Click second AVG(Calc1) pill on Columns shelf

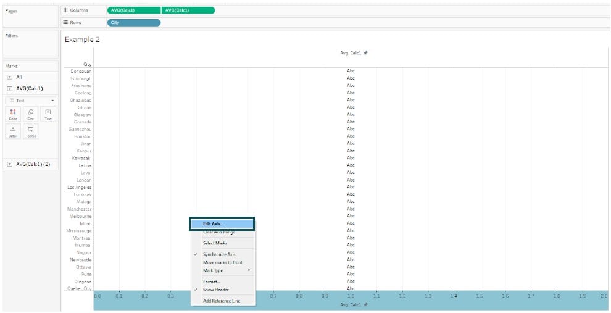[x=188, y=10]
